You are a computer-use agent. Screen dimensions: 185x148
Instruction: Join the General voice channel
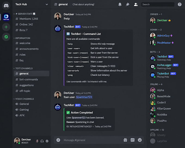click(x=32, y=104)
